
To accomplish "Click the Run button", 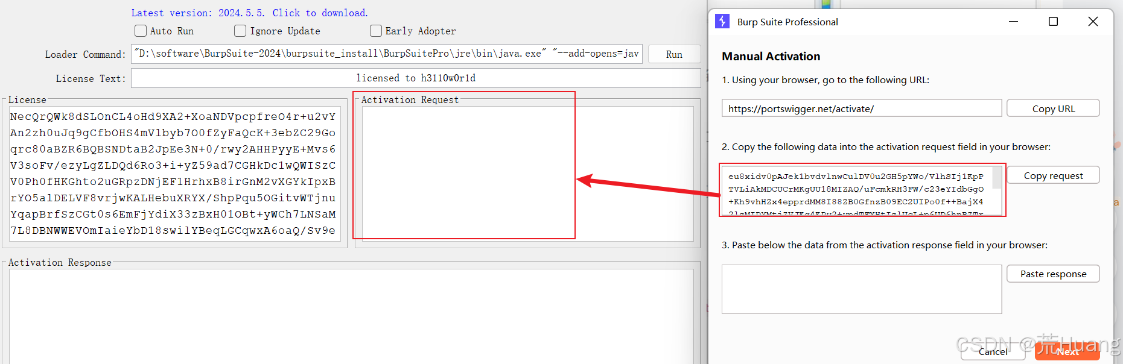I will click(674, 54).
